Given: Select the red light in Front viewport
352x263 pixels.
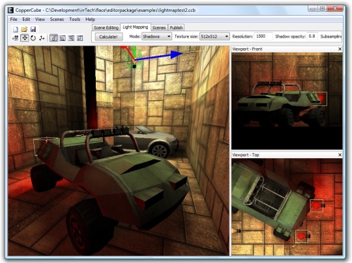Looking at the screenshot, I should pos(320,99).
